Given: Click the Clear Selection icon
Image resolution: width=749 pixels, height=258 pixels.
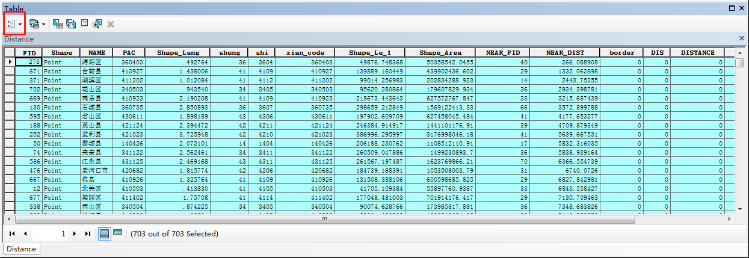Looking at the screenshot, I should (x=85, y=23).
